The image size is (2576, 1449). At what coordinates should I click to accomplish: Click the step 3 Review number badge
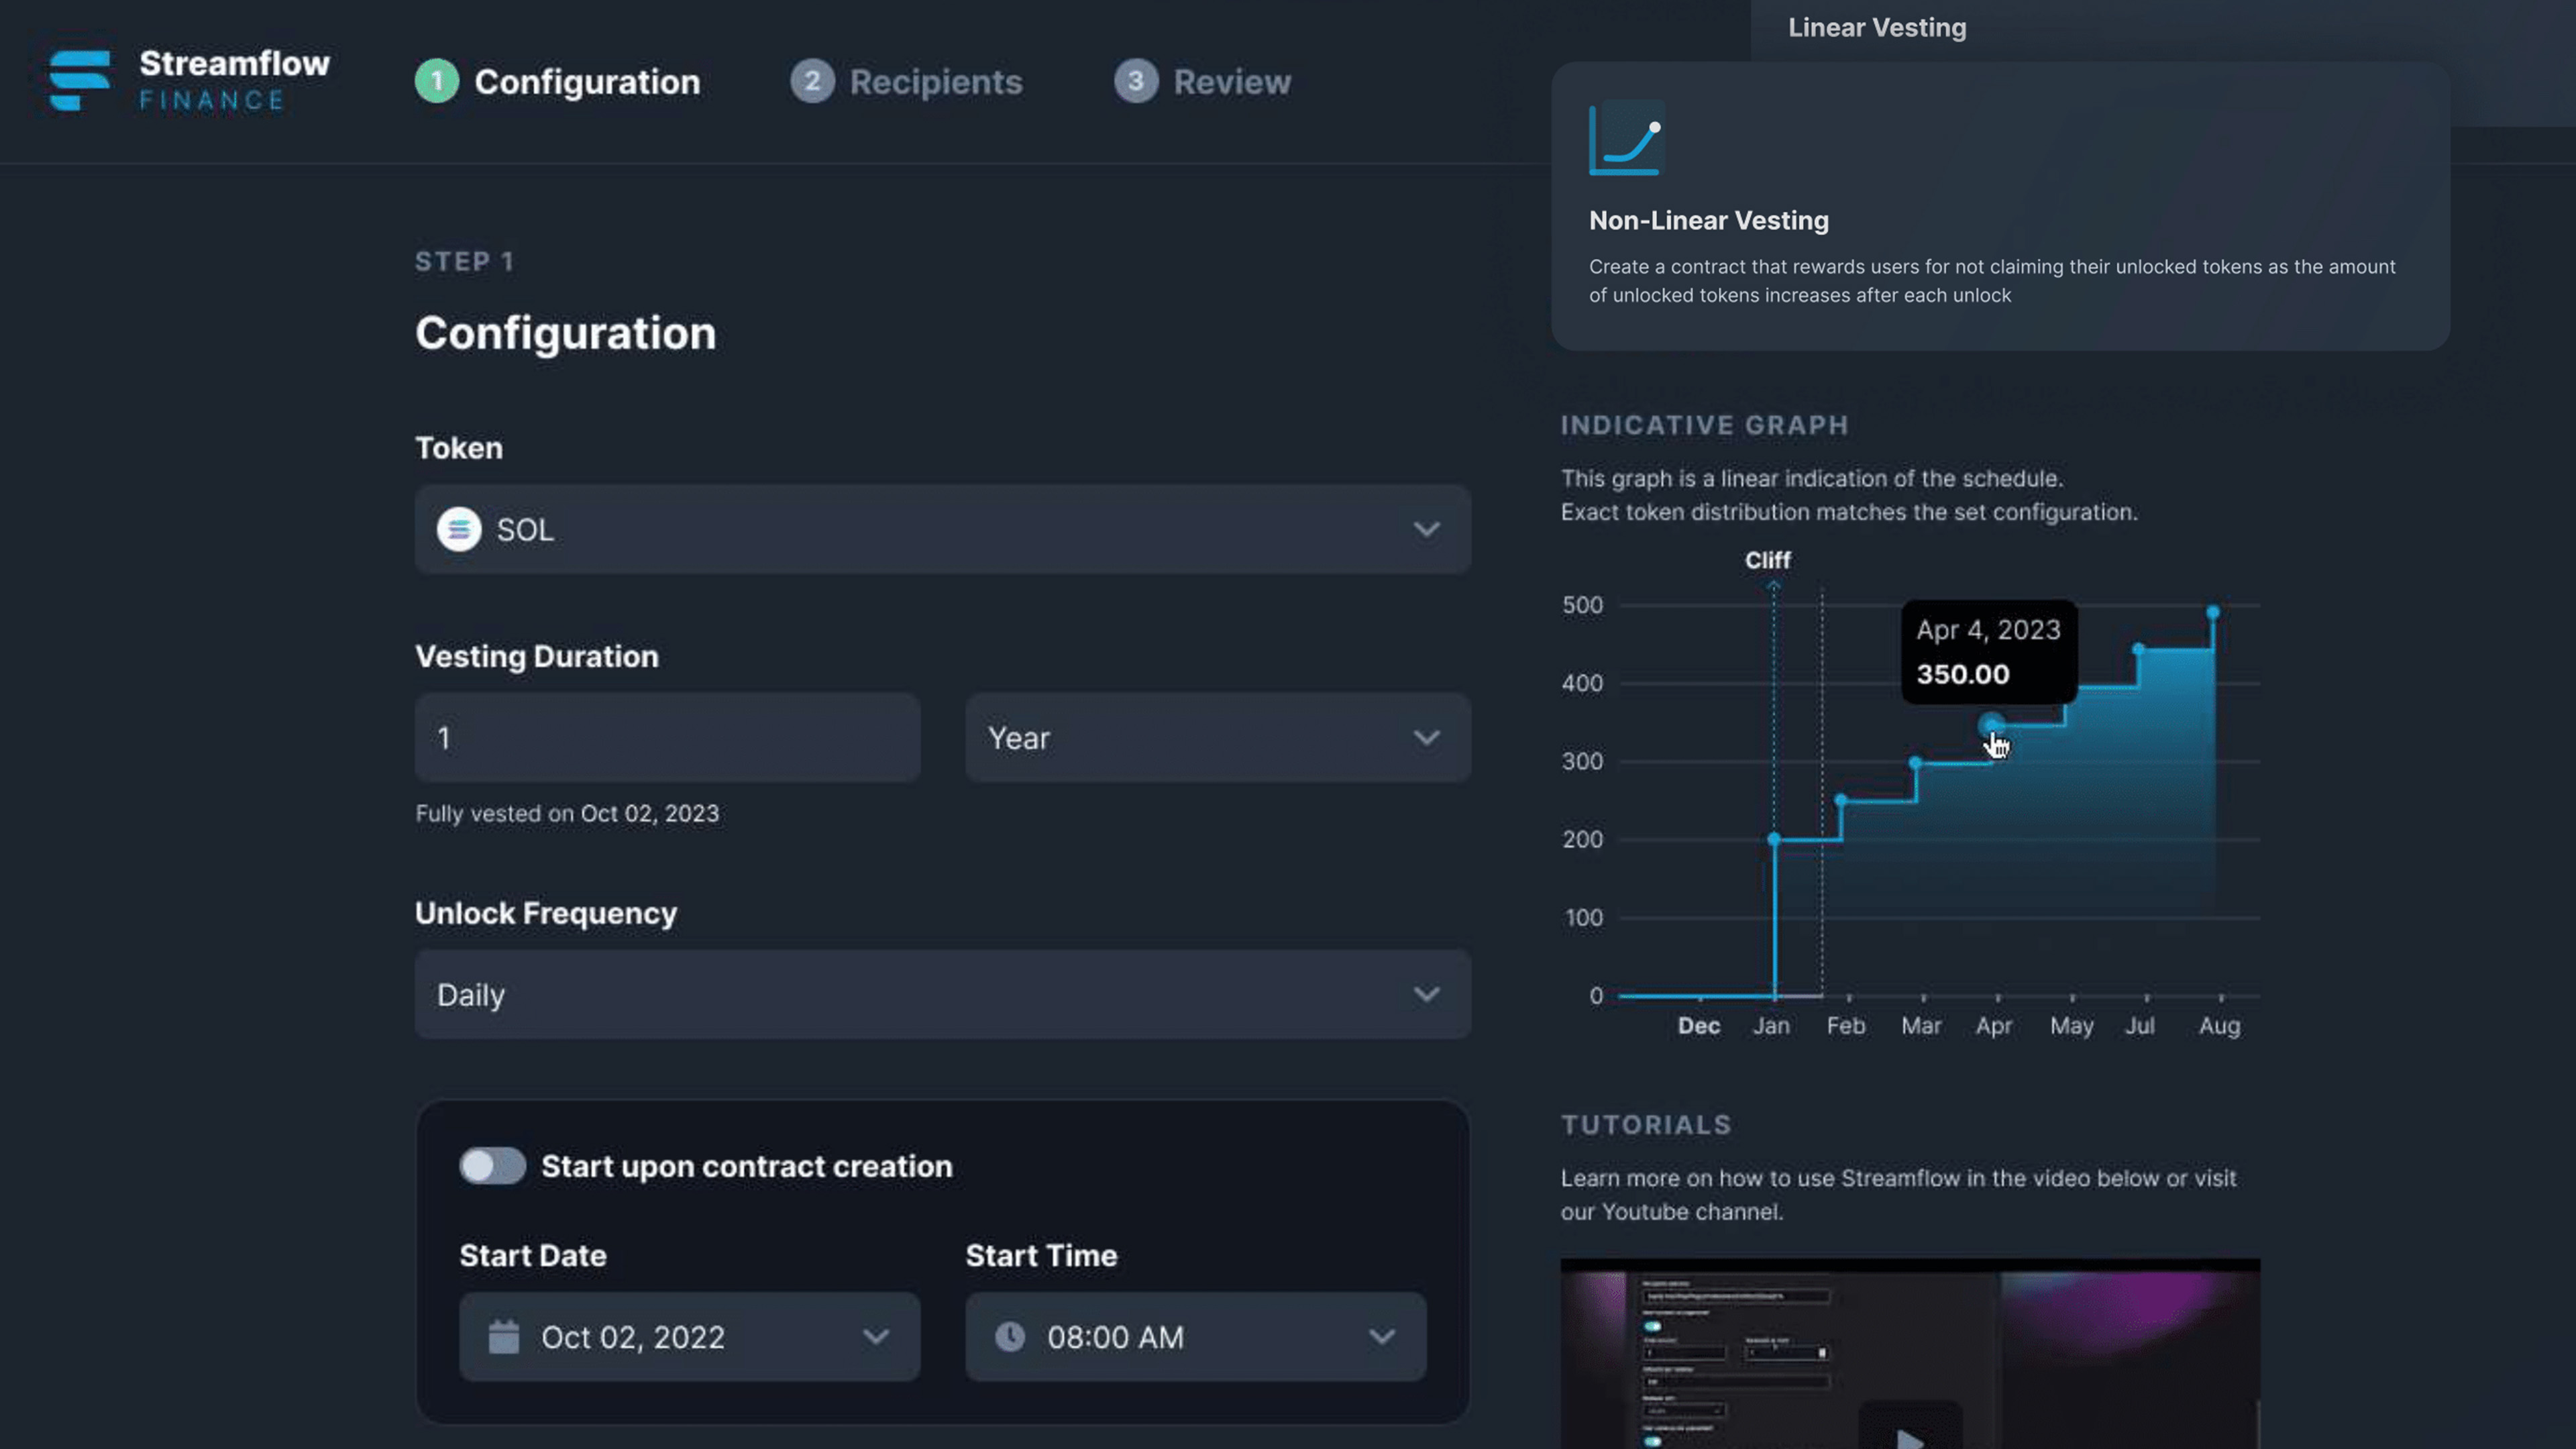1136,81
